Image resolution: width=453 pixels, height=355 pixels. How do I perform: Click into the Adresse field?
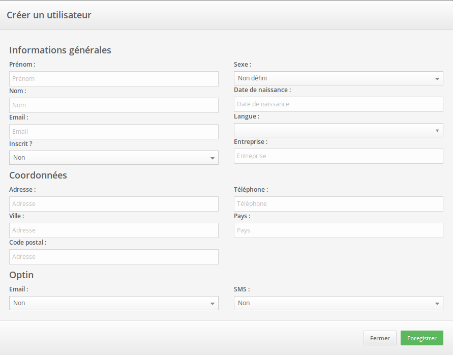(x=113, y=204)
